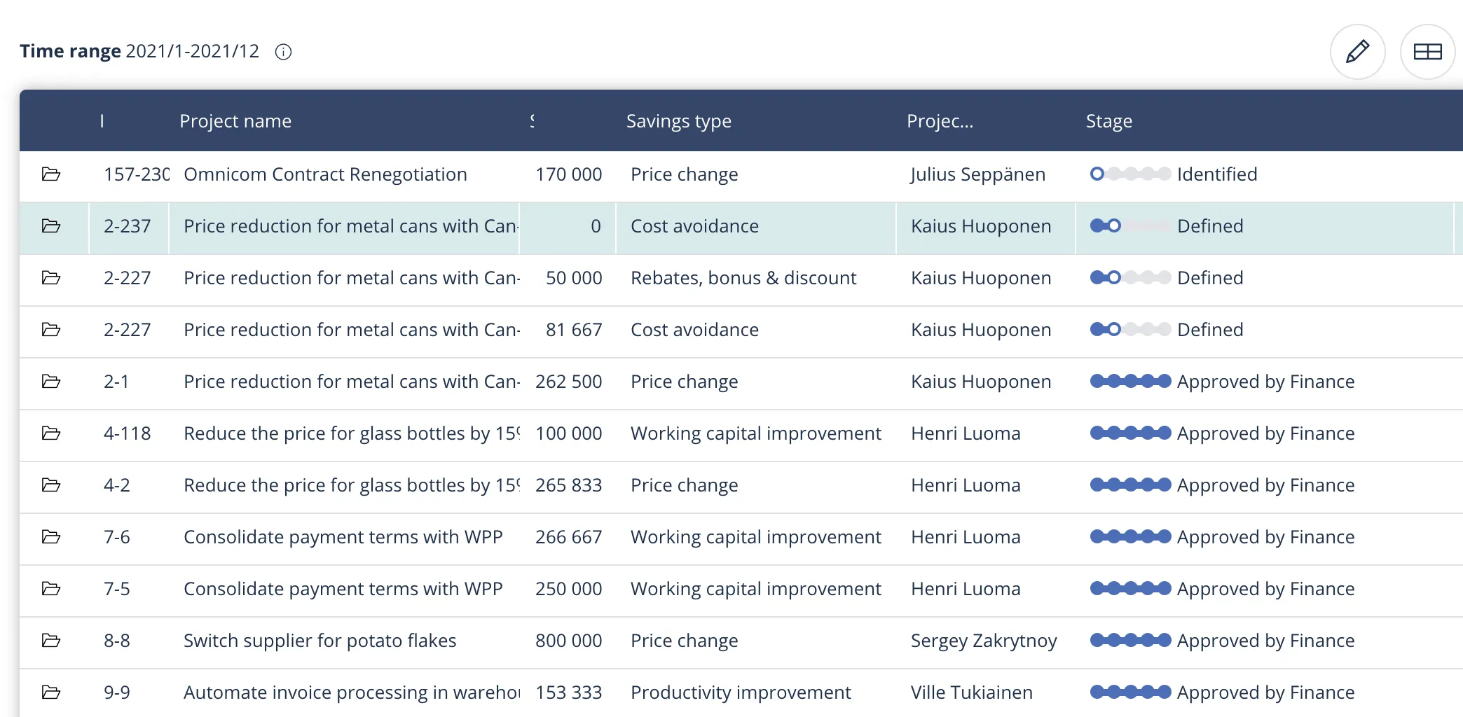Screen dimensions: 1463x717
Task: Open Switch supplier for potato flakes project
Action: [x=320, y=641]
